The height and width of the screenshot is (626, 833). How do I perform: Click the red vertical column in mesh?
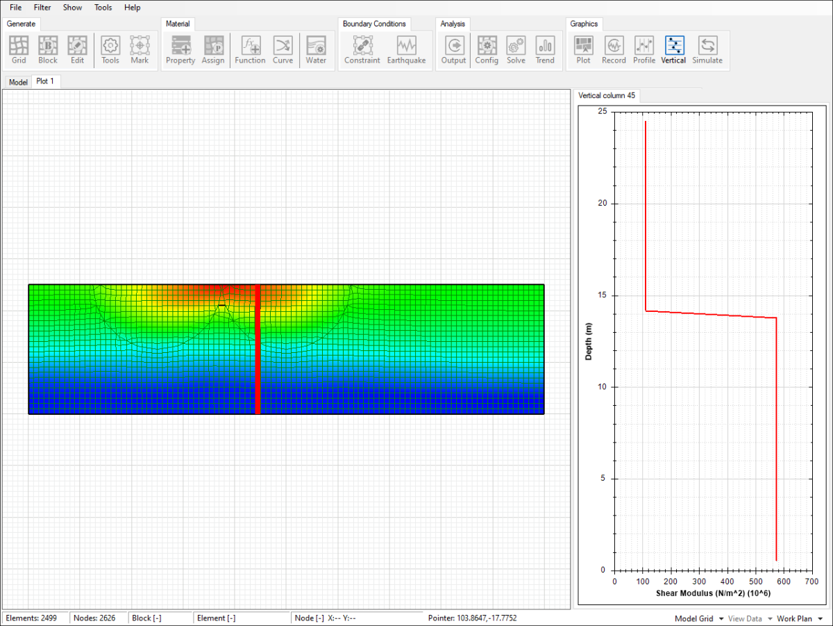[258, 349]
